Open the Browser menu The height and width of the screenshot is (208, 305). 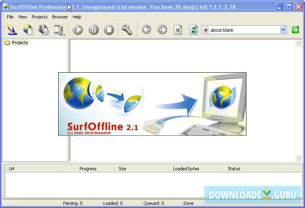(x=60, y=17)
